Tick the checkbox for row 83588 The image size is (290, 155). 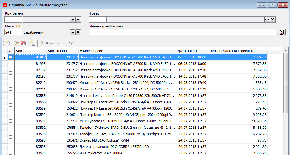(11, 102)
